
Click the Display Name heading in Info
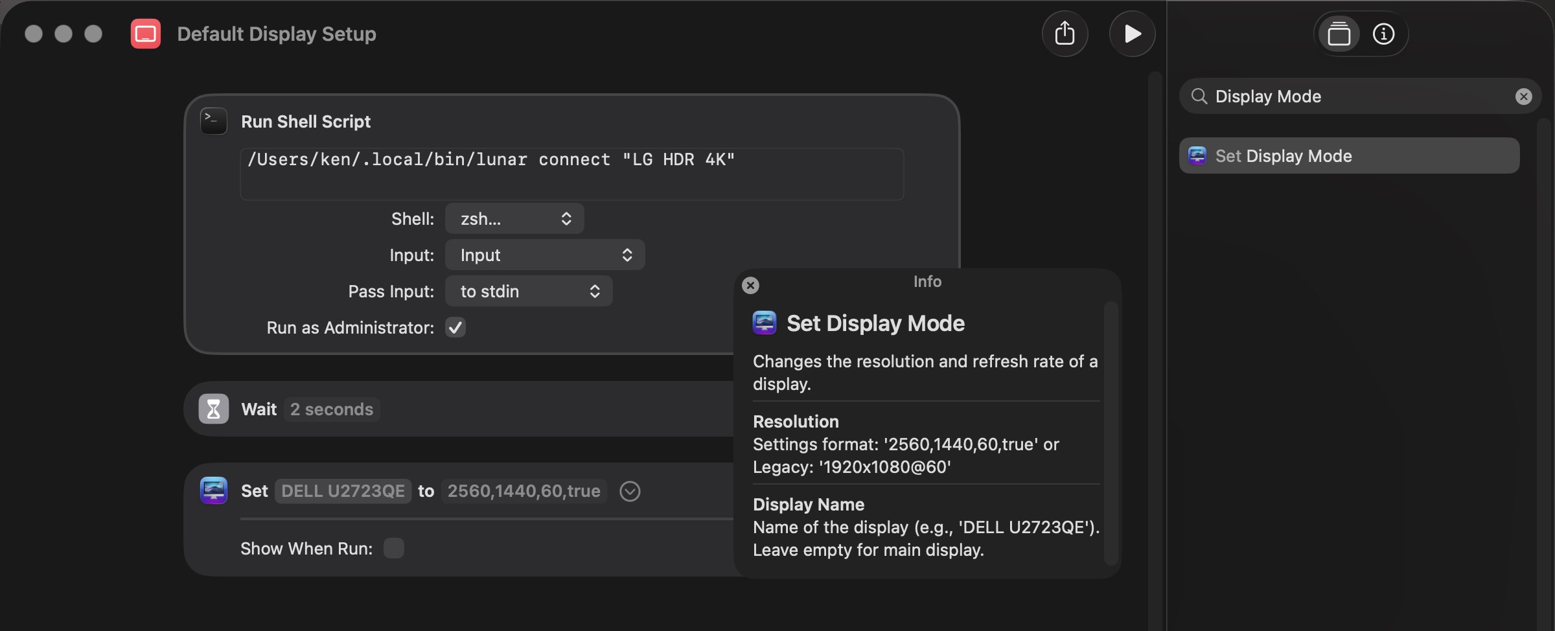click(809, 505)
